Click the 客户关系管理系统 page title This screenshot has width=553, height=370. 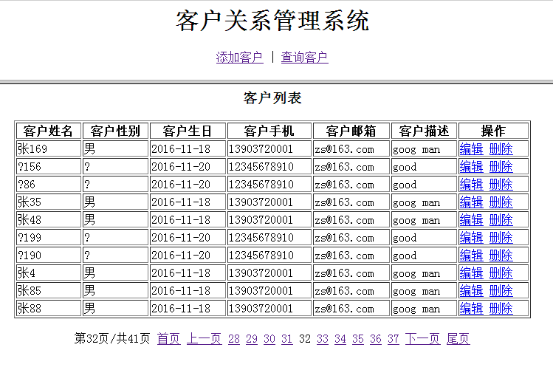point(272,21)
